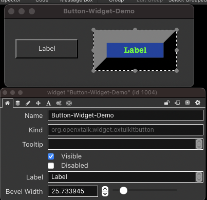207x200 pixels.
Task: Open the position arrows tab in inspector
Action: point(38,103)
